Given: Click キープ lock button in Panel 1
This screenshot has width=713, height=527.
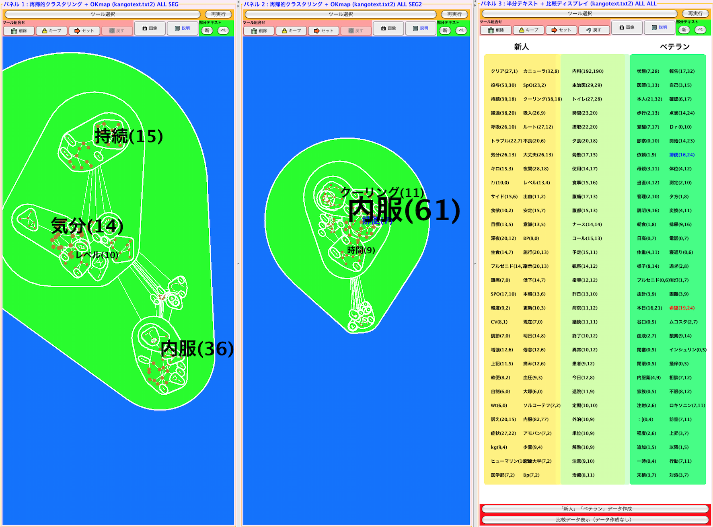Looking at the screenshot, I should [x=52, y=31].
